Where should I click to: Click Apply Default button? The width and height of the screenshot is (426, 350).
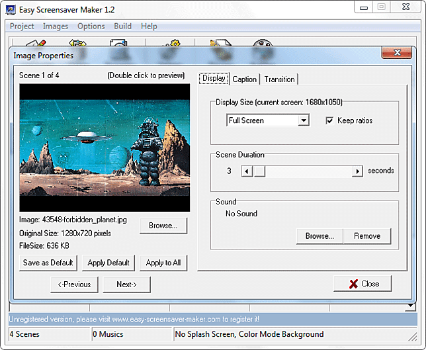pos(108,263)
